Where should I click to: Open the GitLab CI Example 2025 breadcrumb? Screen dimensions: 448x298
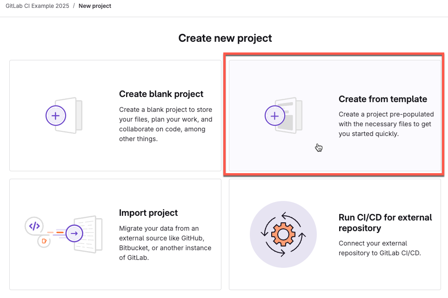coord(38,6)
